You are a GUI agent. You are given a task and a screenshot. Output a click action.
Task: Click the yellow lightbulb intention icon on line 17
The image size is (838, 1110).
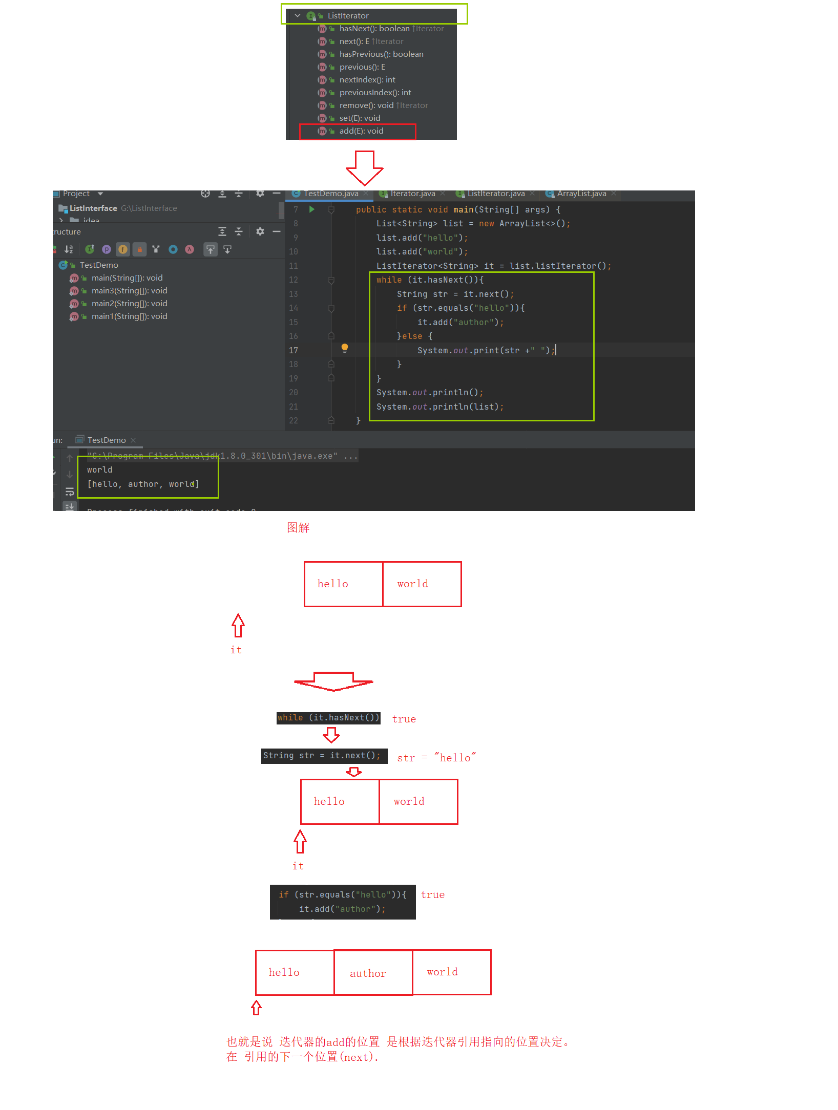click(345, 348)
